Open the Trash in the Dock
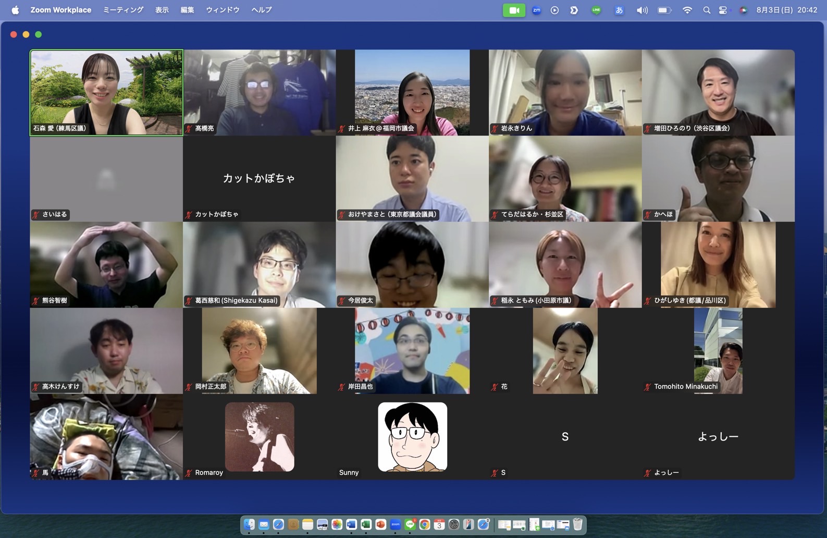827x538 pixels. point(577,524)
